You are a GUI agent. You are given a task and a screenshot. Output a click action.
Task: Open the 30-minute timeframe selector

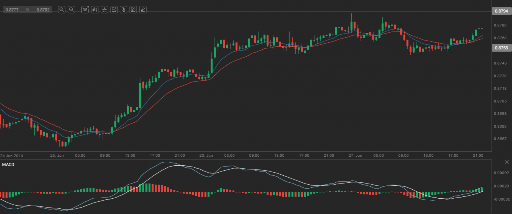click(85, 9)
